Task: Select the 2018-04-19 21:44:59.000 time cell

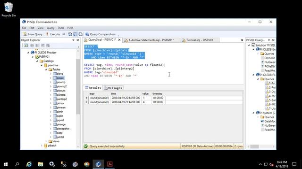Action: (126, 102)
